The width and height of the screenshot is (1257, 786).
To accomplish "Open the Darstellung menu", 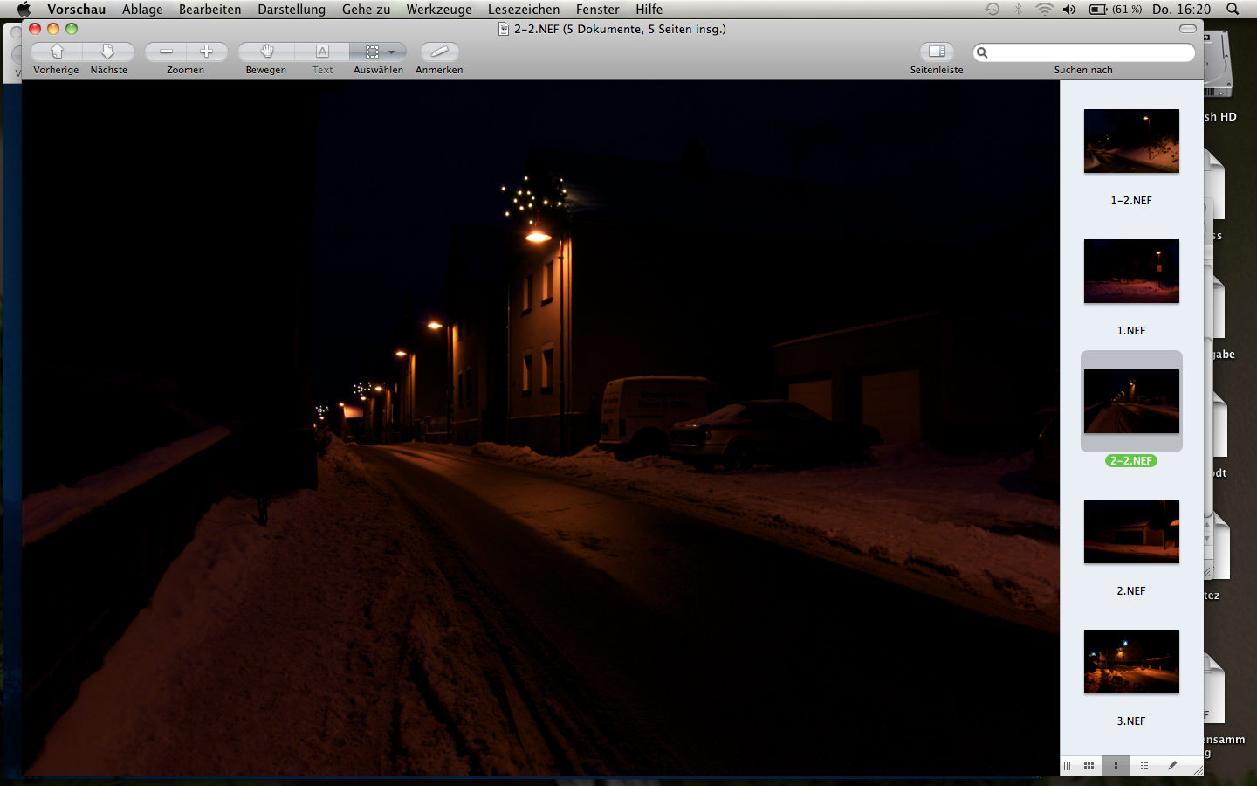I will click(292, 10).
